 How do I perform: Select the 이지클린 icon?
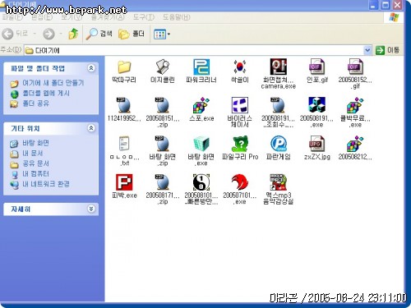click(163, 67)
